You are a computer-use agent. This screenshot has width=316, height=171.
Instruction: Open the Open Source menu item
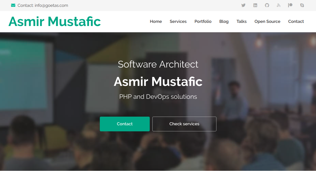point(267,22)
